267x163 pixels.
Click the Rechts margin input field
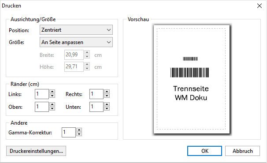pyautogui.click(x=96, y=94)
